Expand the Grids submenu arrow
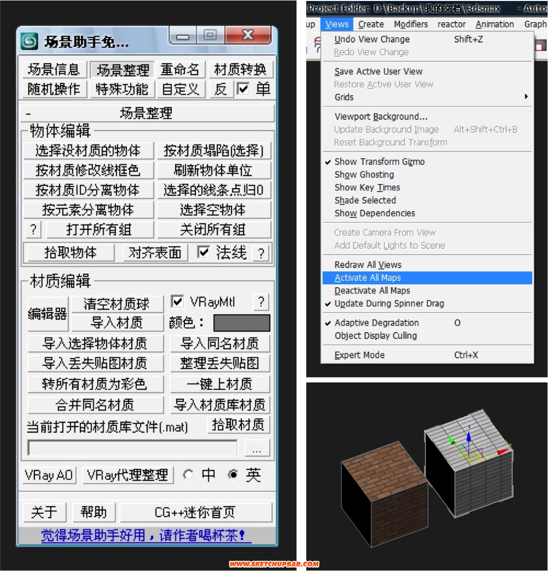Screen dimensions: 548x571 526,97
